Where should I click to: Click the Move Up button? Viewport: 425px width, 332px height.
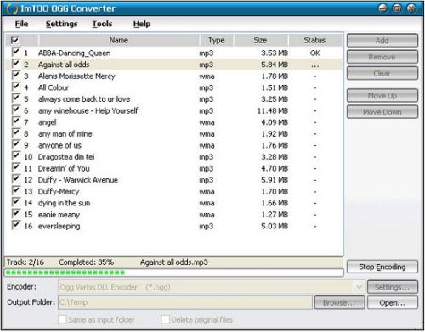coord(382,96)
